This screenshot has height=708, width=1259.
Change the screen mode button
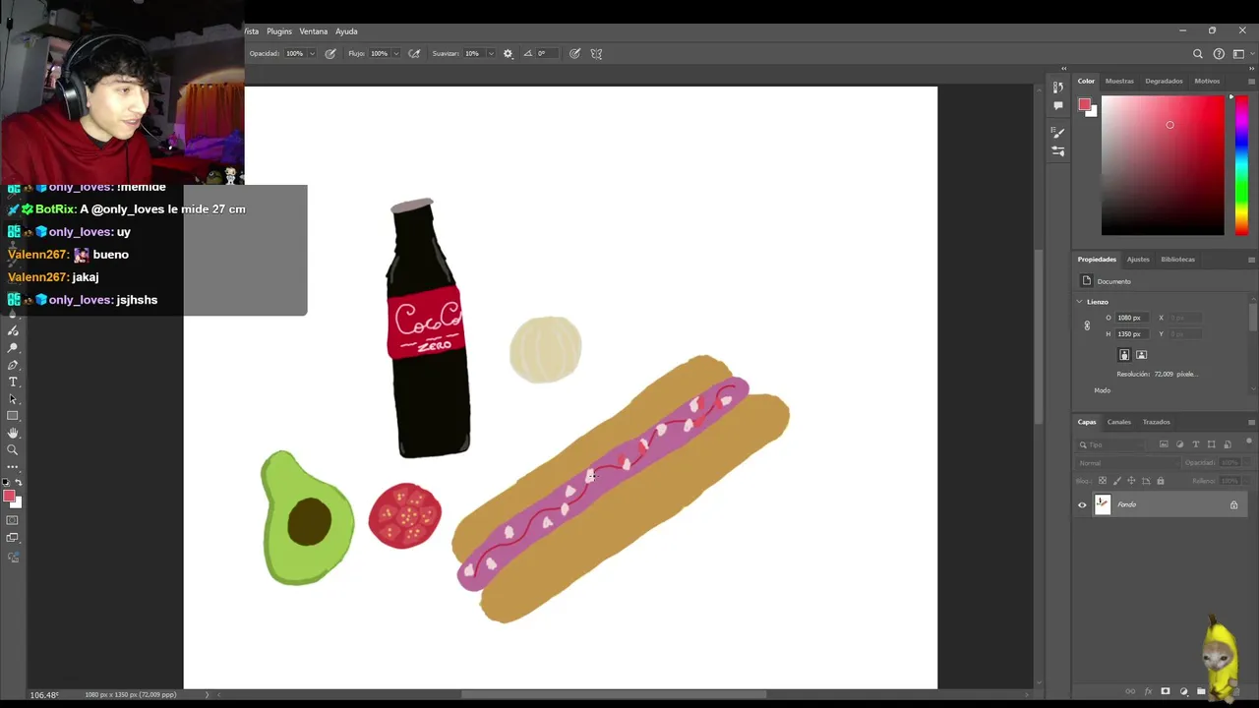click(13, 537)
